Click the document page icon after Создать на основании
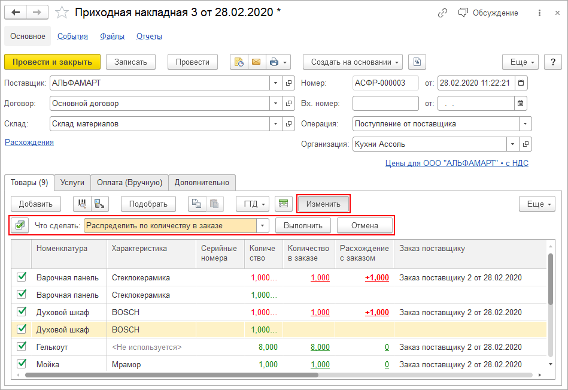Viewport: 568px width, 390px height. 417,62
